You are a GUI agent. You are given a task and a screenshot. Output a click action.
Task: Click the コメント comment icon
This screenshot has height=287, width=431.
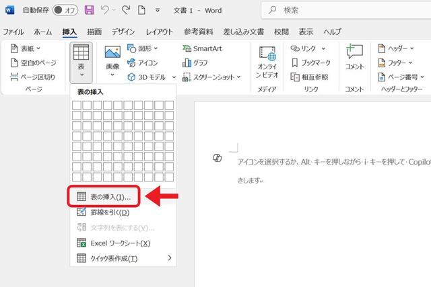click(x=354, y=52)
